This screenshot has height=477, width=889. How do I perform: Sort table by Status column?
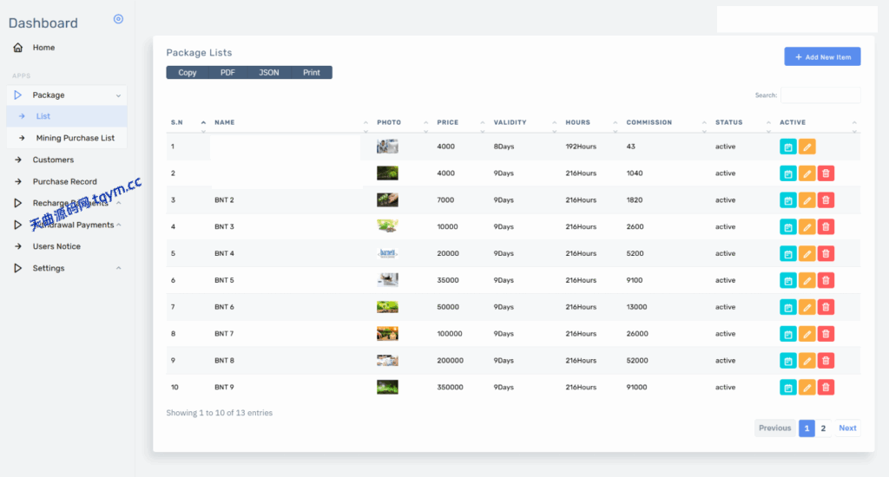click(x=742, y=122)
